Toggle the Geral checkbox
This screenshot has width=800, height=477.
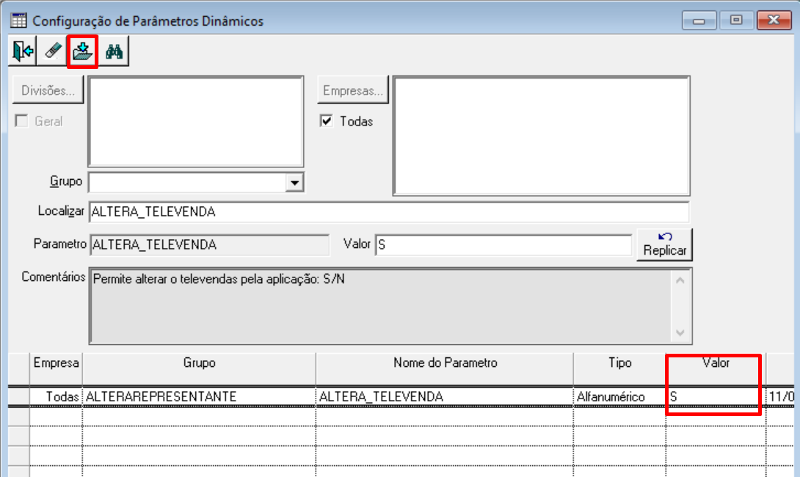click(21, 121)
